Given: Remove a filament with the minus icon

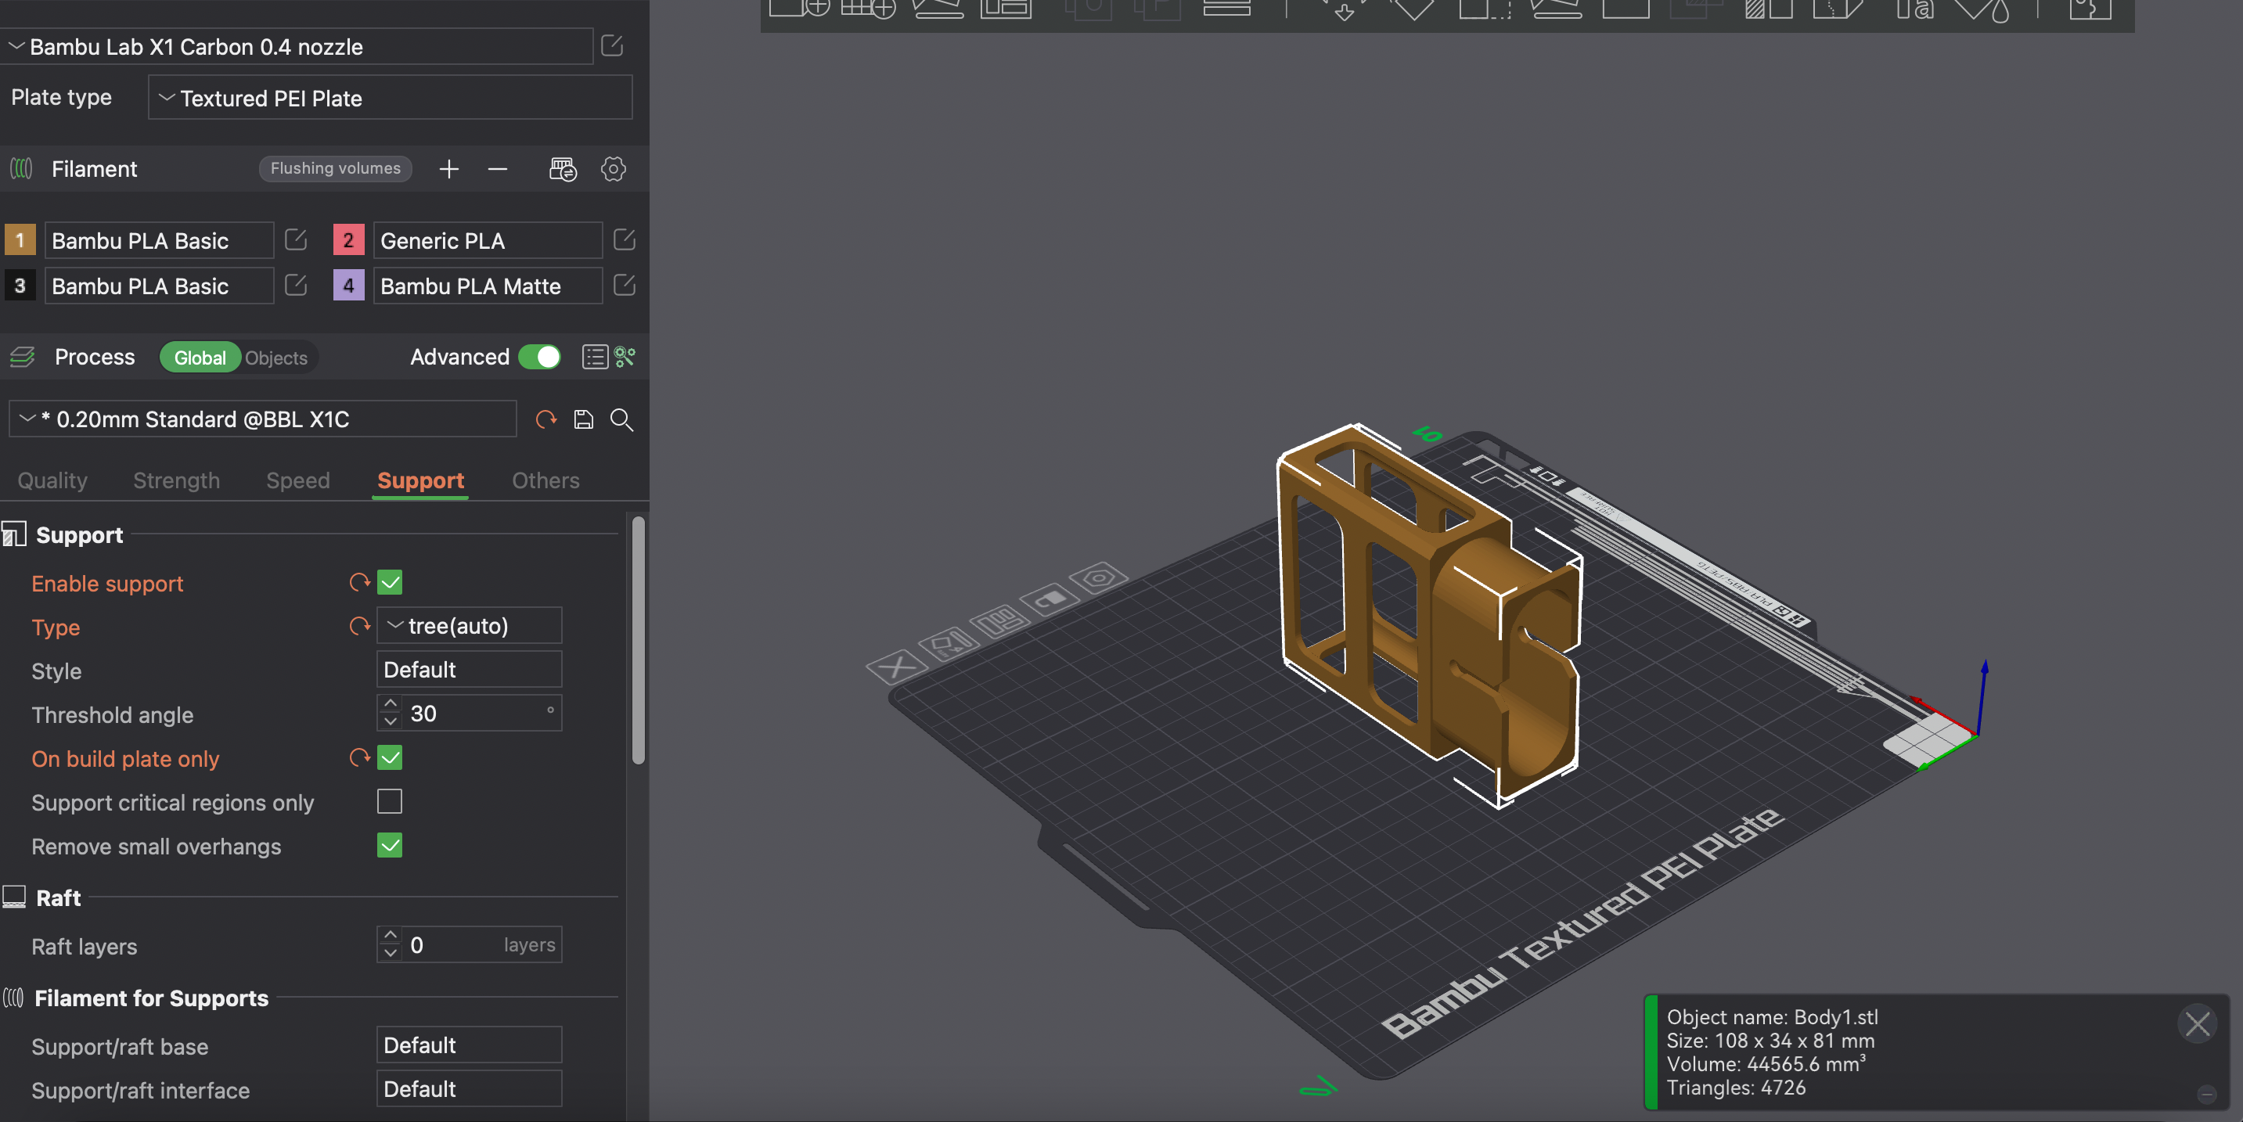Looking at the screenshot, I should pos(498,169).
